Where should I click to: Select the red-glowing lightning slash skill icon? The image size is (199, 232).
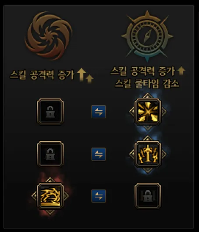[50, 196]
